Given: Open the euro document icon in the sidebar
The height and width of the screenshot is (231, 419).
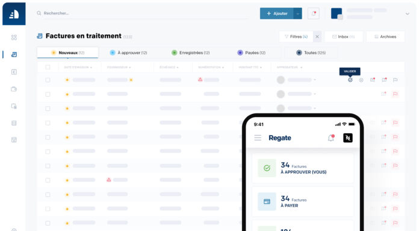Looking at the screenshot, I should (x=14, y=72).
